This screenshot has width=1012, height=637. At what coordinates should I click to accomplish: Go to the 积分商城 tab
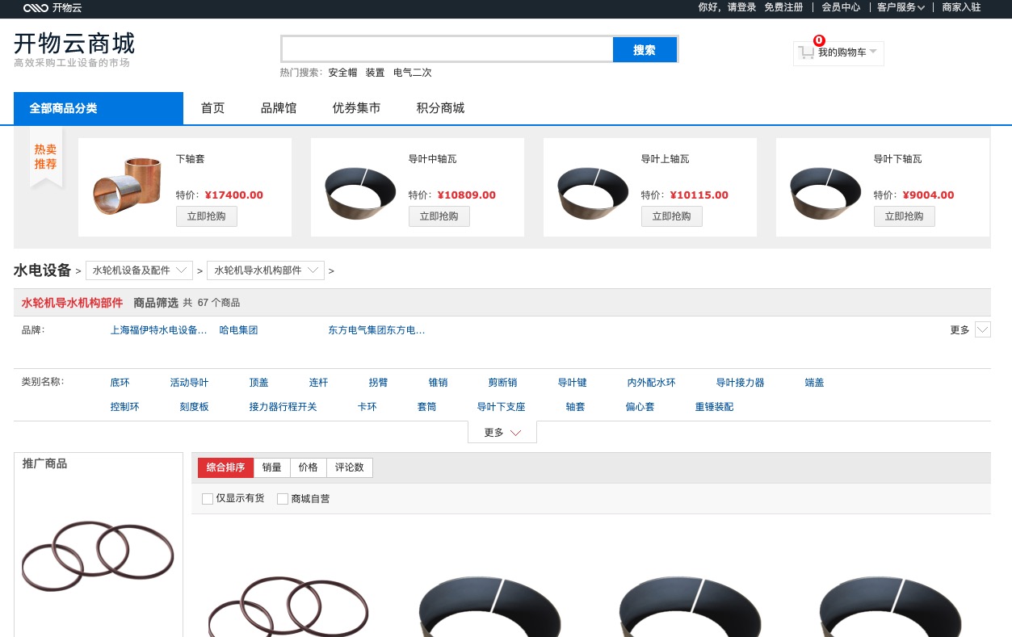click(440, 108)
